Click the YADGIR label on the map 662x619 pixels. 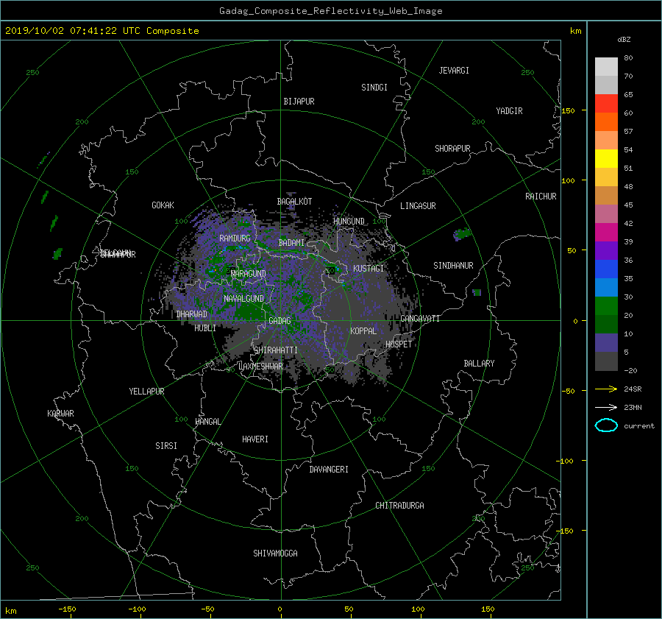[x=509, y=111]
